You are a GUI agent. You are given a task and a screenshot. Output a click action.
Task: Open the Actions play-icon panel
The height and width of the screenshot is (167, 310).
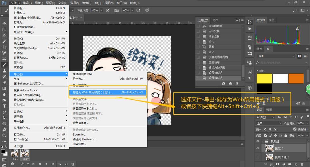(250, 29)
